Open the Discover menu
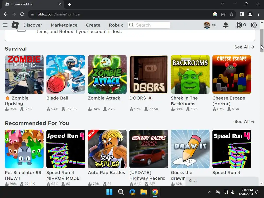This screenshot has width=264, height=198. pos(33,25)
